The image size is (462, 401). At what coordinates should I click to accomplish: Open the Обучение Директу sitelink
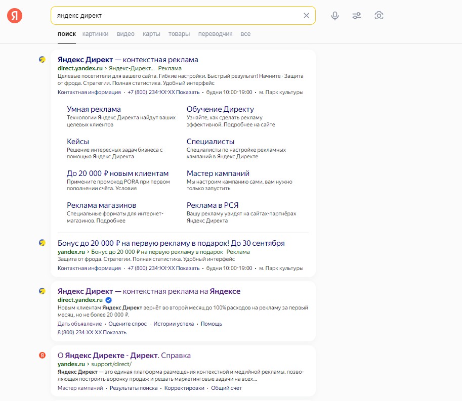tap(220, 109)
